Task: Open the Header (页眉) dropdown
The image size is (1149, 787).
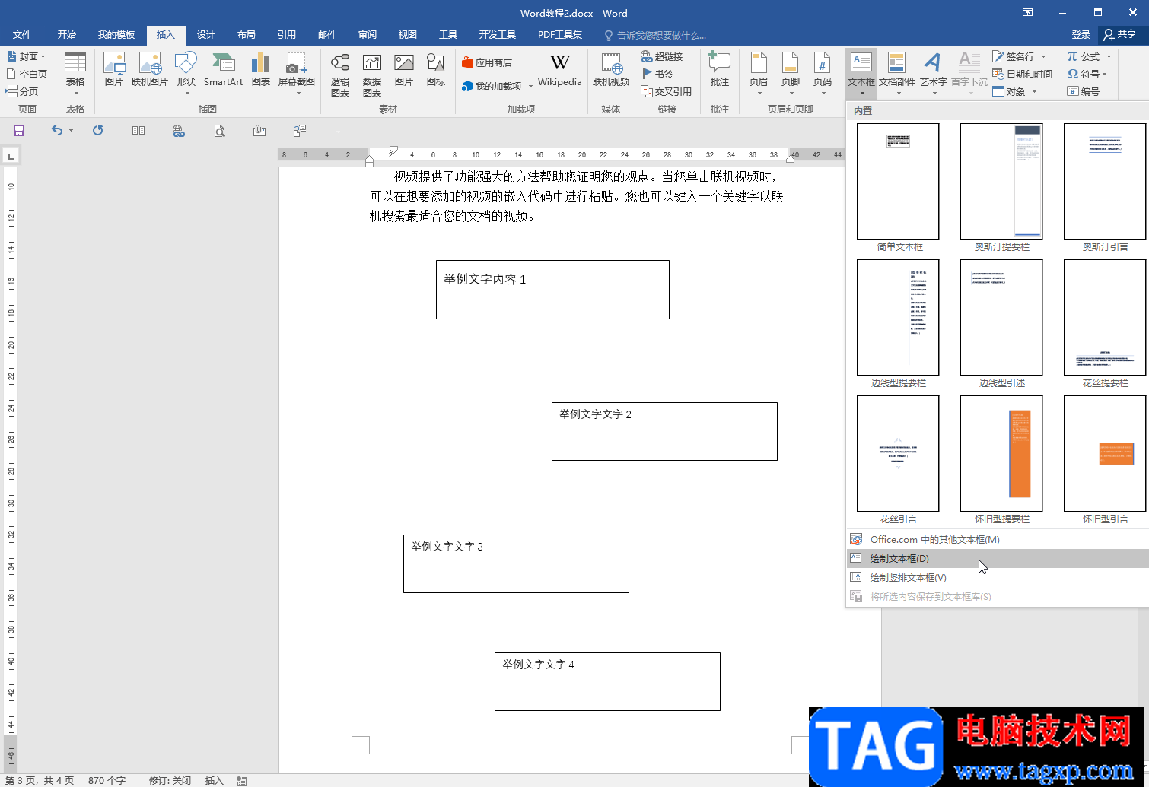Action: coord(759,73)
